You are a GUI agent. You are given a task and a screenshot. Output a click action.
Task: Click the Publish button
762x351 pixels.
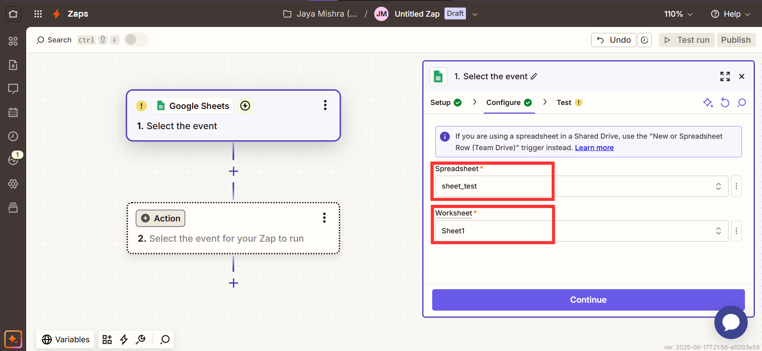[736, 40]
